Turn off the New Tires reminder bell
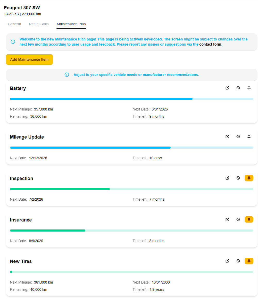The image size is (258, 299). point(248,261)
